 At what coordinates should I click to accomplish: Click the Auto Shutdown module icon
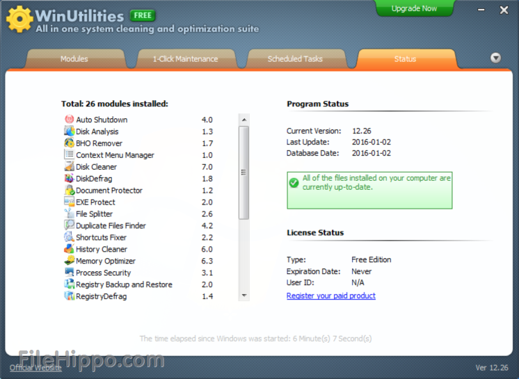coord(69,120)
